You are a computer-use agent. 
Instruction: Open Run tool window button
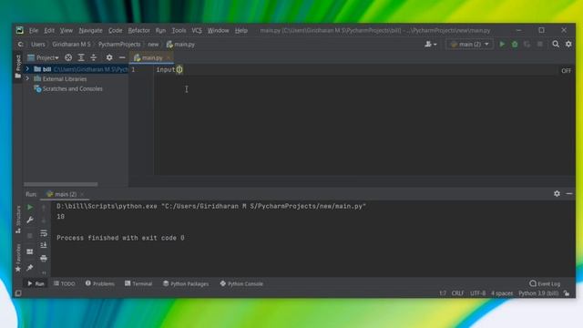(x=36, y=283)
